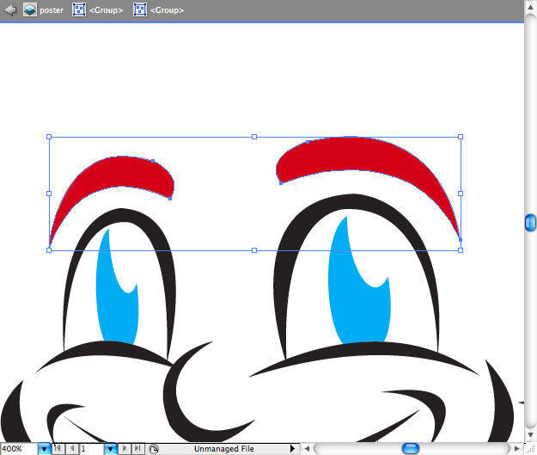Click the left blue iris shape
Viewport: 537px width, 455px height.
coord(117,309)
